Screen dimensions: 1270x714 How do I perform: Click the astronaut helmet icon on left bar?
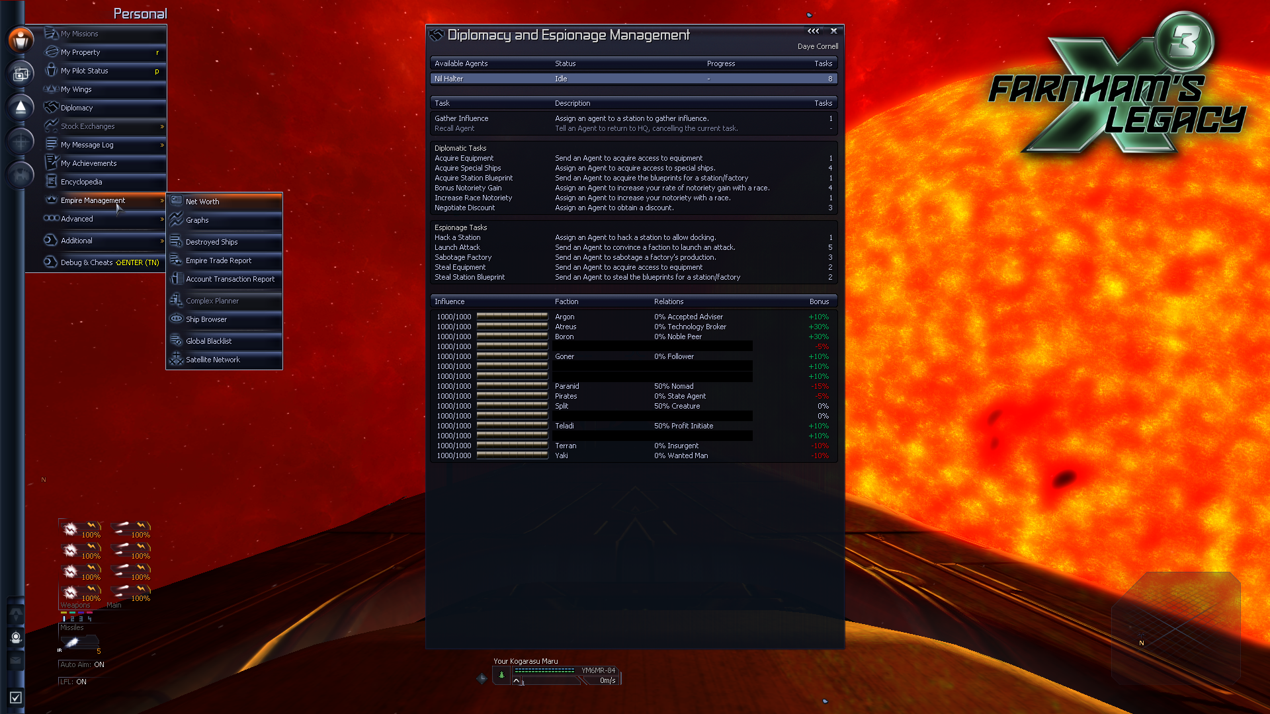(16, 637)
